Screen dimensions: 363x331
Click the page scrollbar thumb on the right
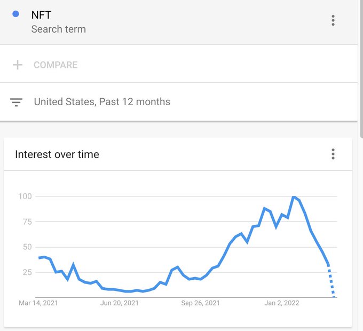(x=361, y=69)
